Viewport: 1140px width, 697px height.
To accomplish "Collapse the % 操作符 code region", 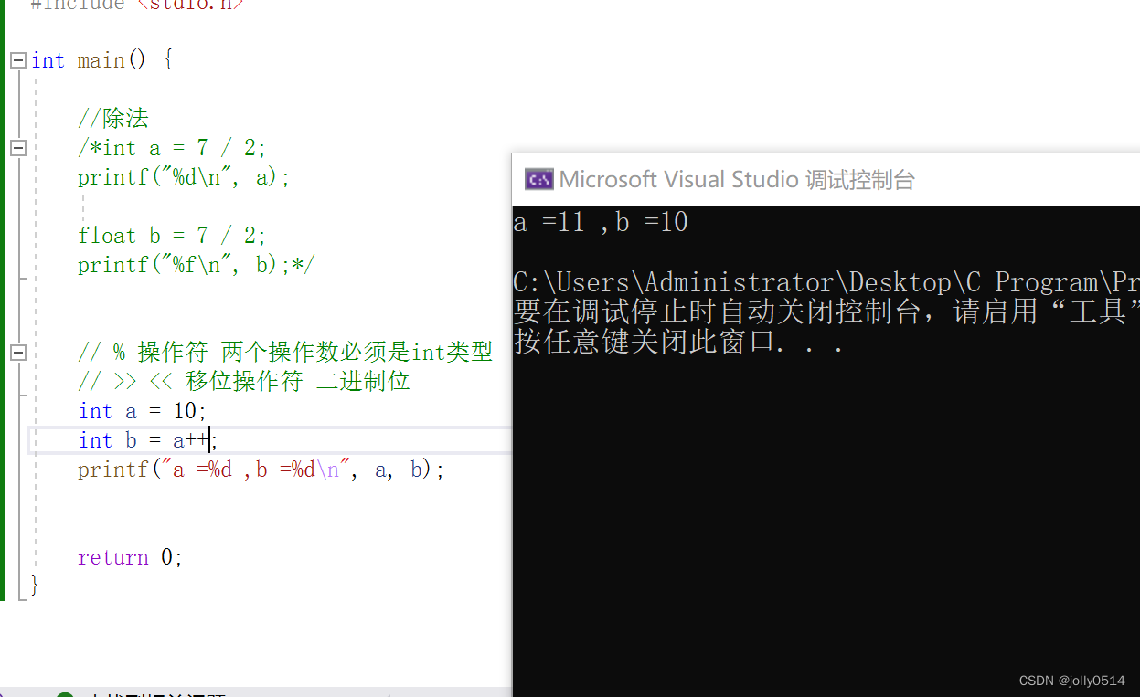I will (16, 352).
